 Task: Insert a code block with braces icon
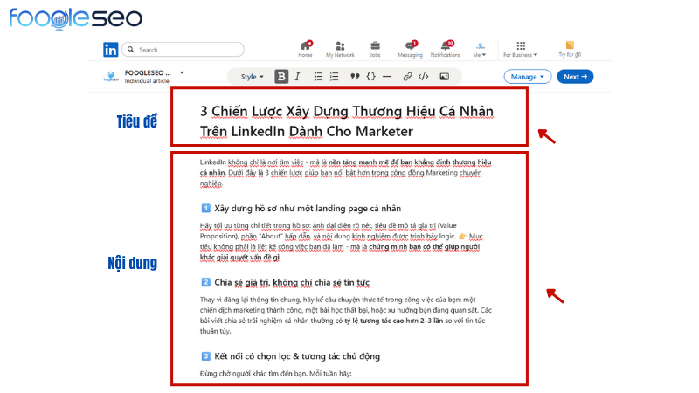(370, 77)
